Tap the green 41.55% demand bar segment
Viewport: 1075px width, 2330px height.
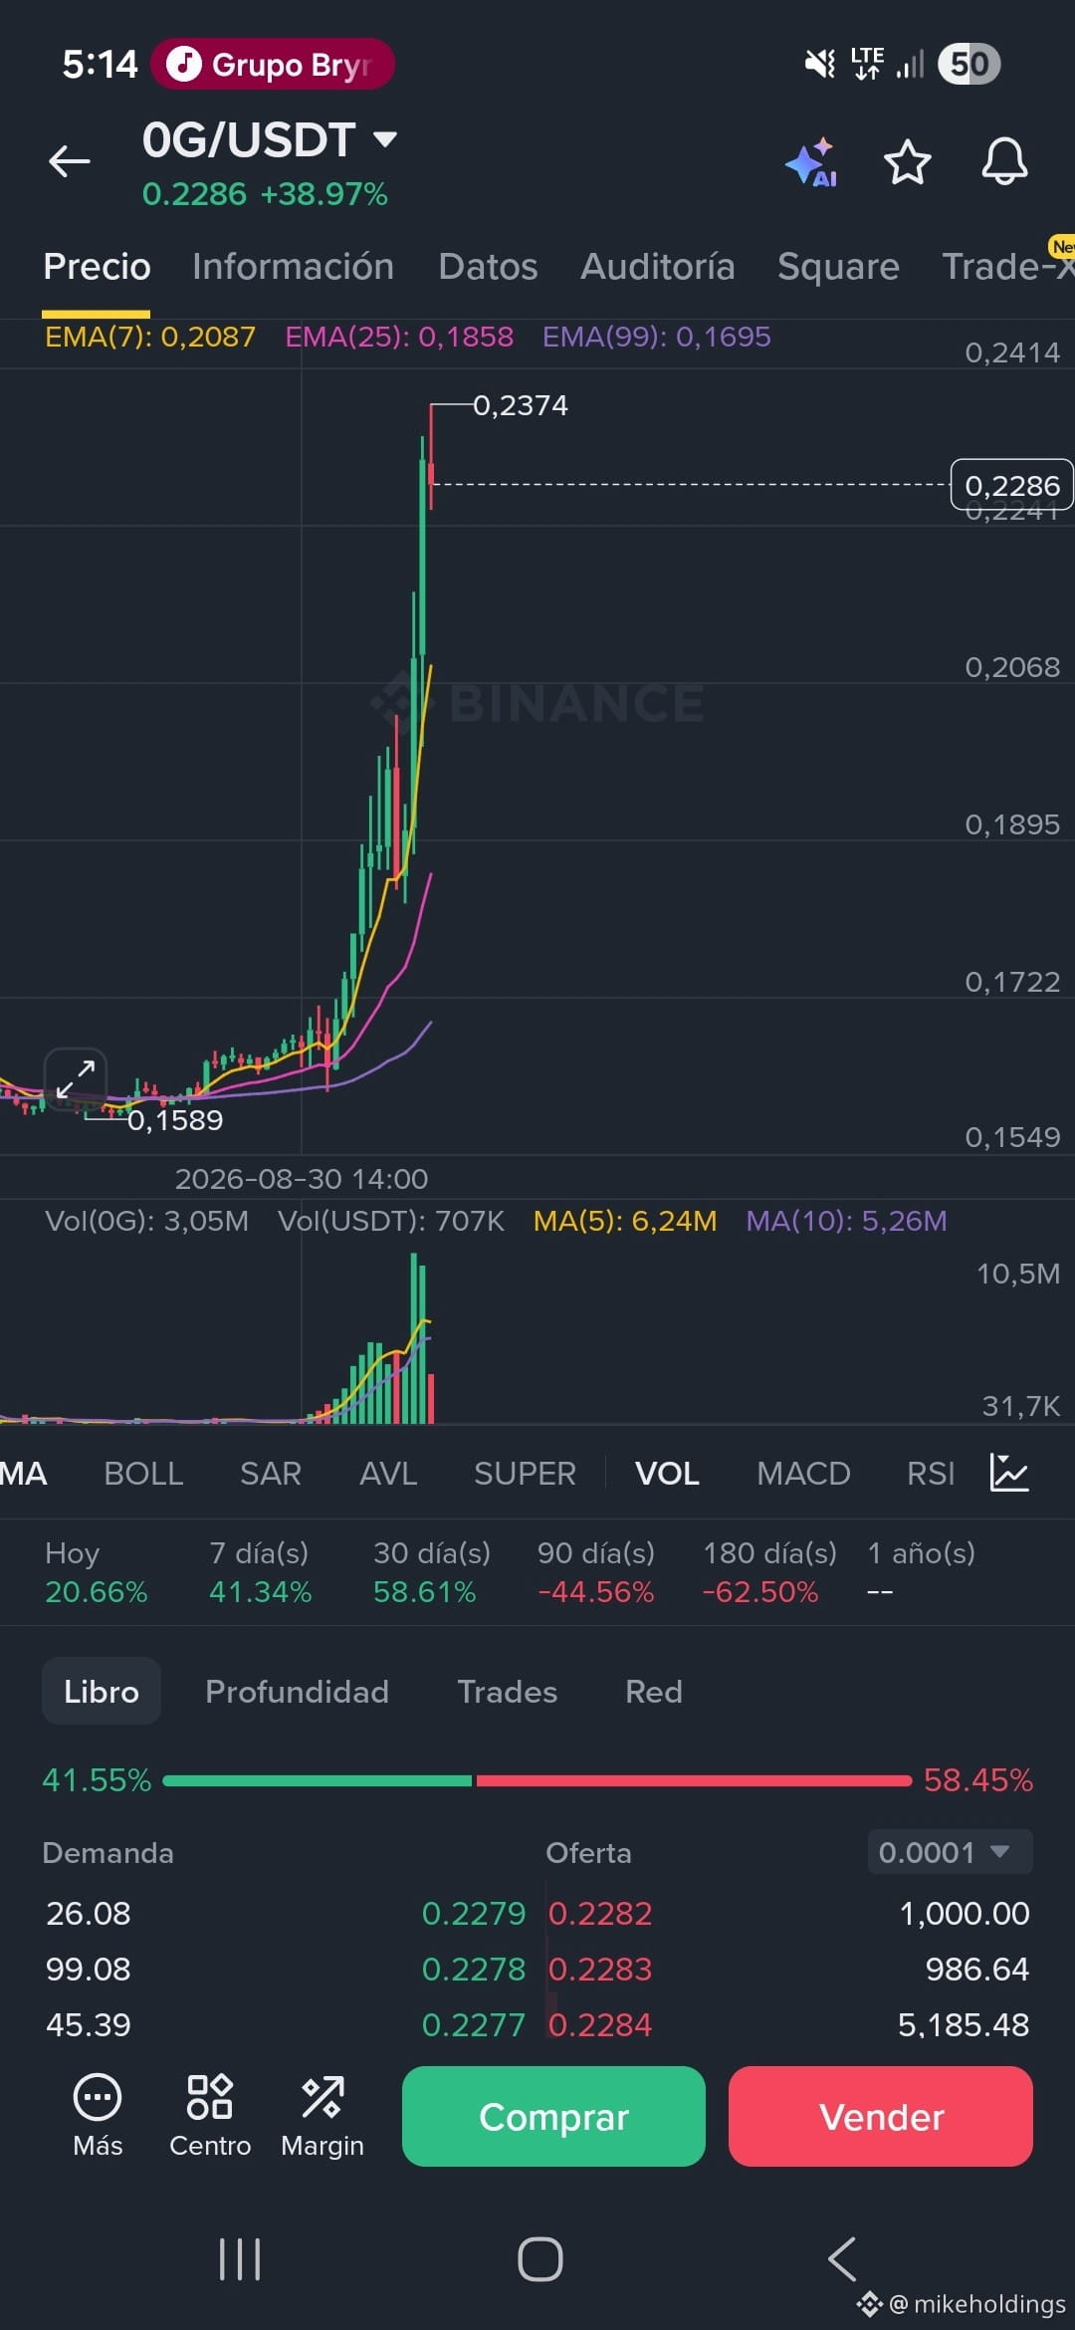click(x=318, y=1780)
